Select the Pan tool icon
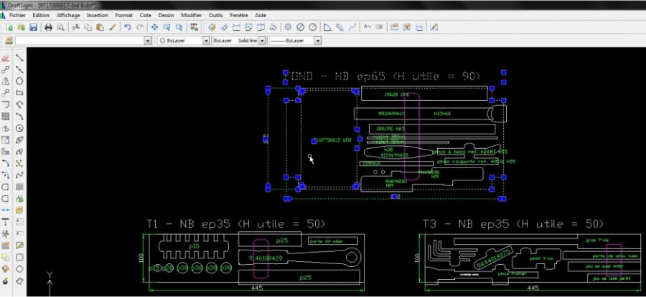646x297 pixels. pyautogui.click(x=154, y=27)
